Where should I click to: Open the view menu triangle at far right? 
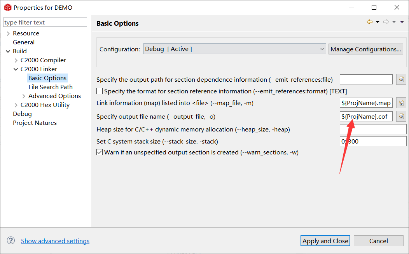point(402,22)
